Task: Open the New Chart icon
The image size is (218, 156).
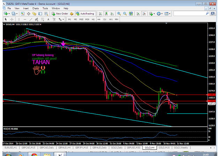Action: [x=6, y=14]
